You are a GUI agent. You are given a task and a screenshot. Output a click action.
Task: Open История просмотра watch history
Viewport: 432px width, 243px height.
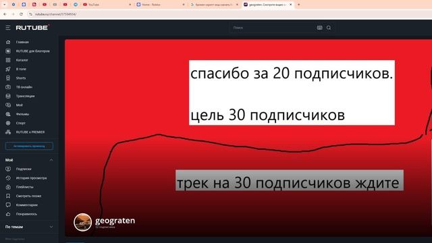[32, 178]
